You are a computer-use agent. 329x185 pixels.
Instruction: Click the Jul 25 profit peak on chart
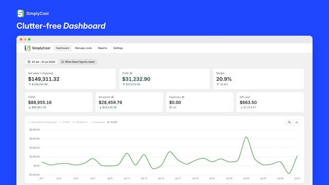(246, 137)
